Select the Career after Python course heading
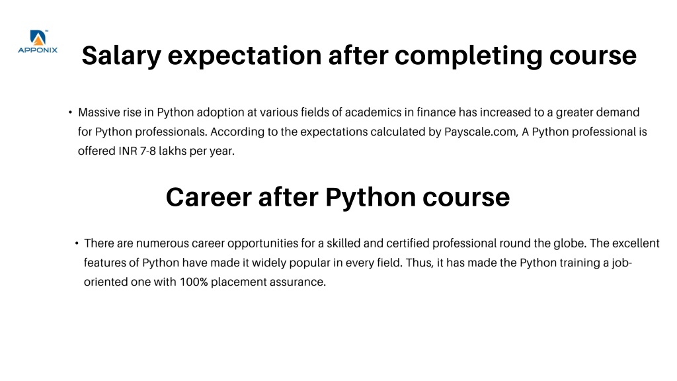The image size is (677, 381). [x=338, y=197]
